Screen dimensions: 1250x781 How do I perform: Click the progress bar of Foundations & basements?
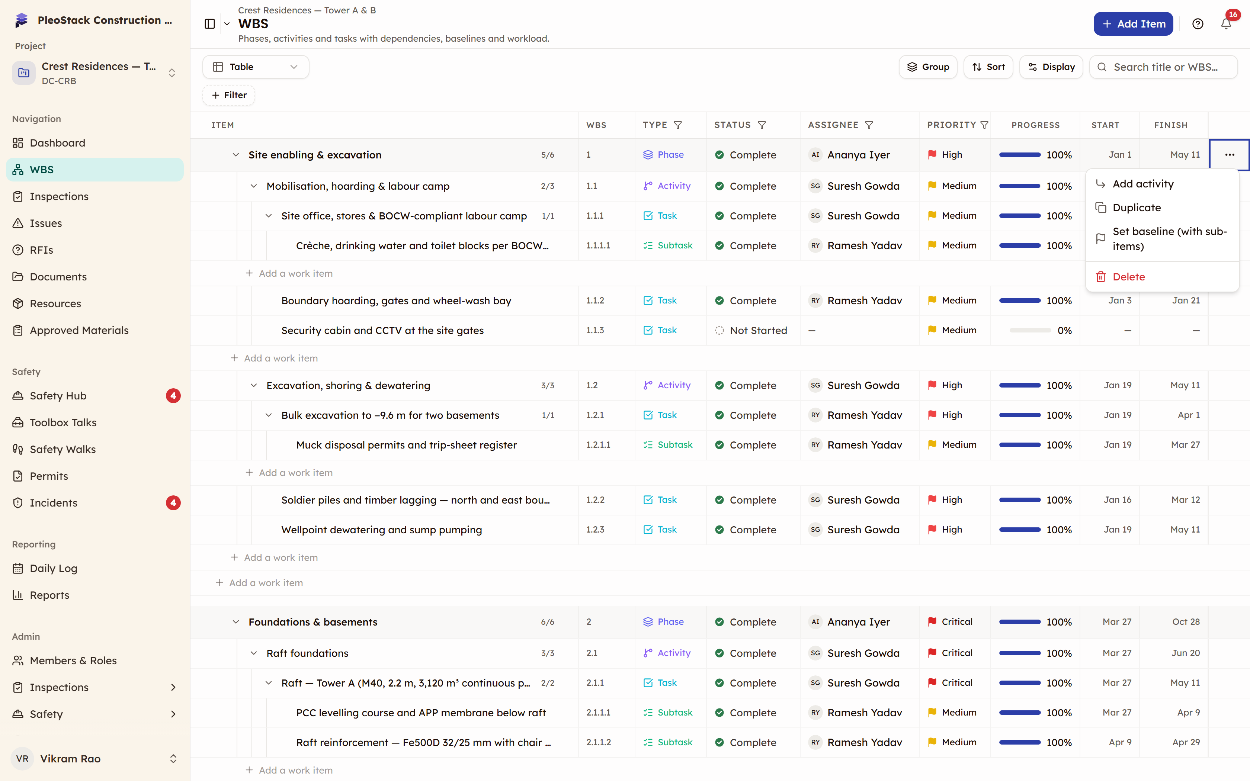[x=1020, y=622]
